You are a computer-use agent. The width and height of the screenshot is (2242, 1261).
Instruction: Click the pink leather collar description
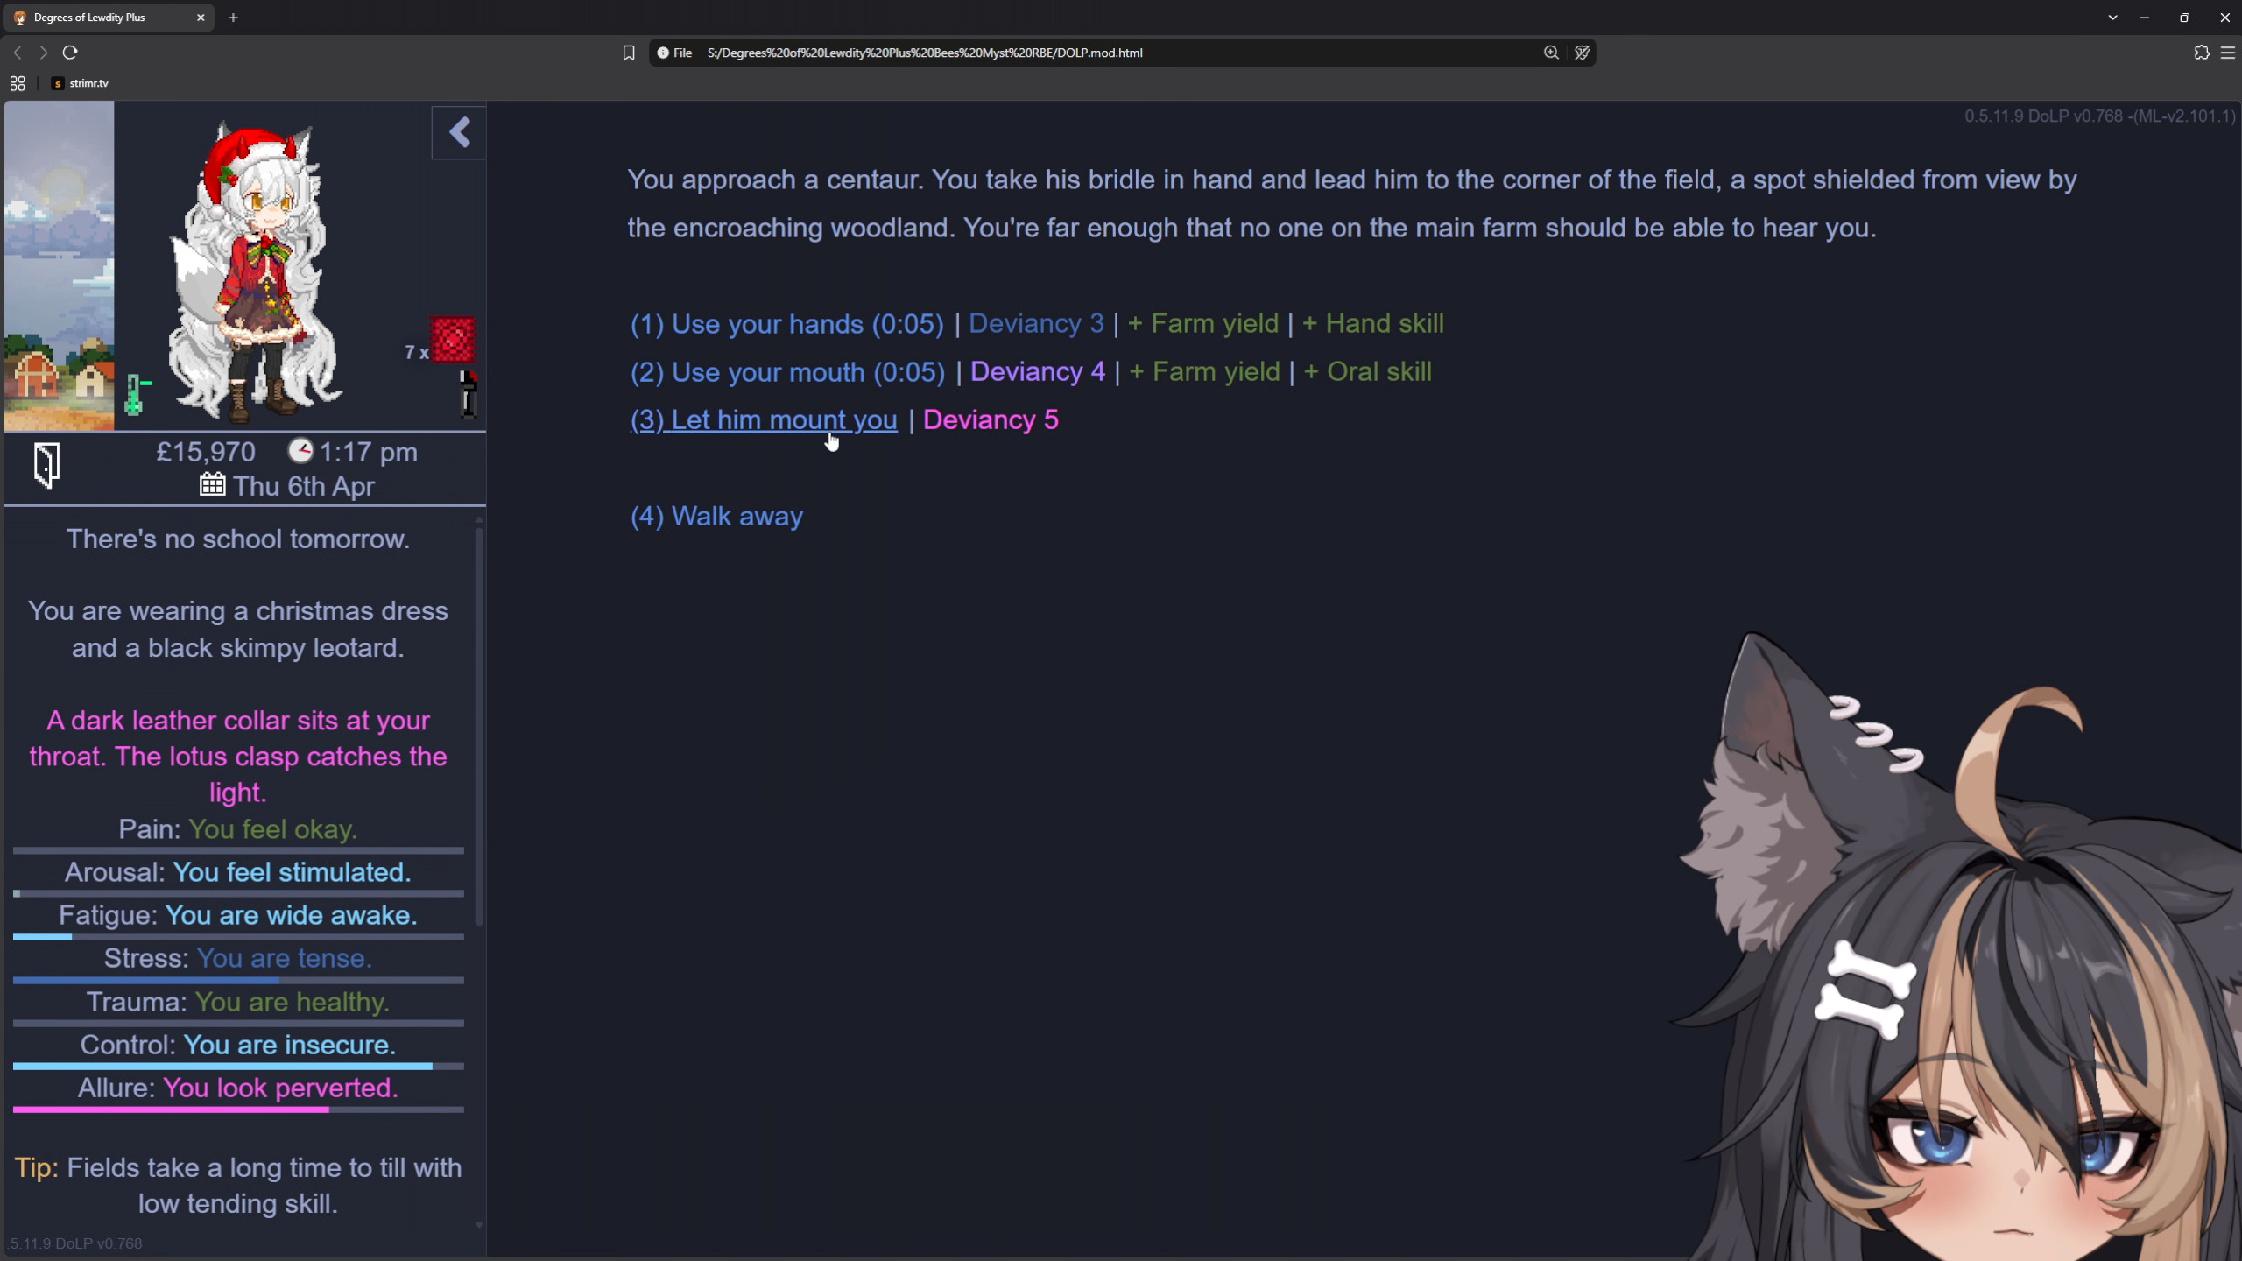pos(238,757)
